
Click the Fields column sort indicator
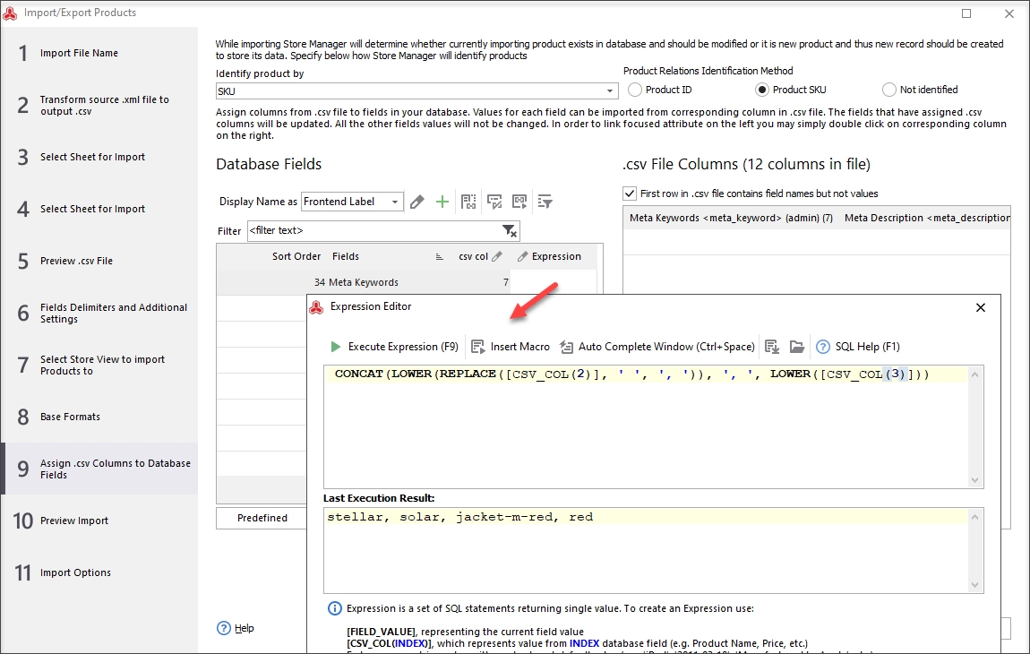coord(440,257)
